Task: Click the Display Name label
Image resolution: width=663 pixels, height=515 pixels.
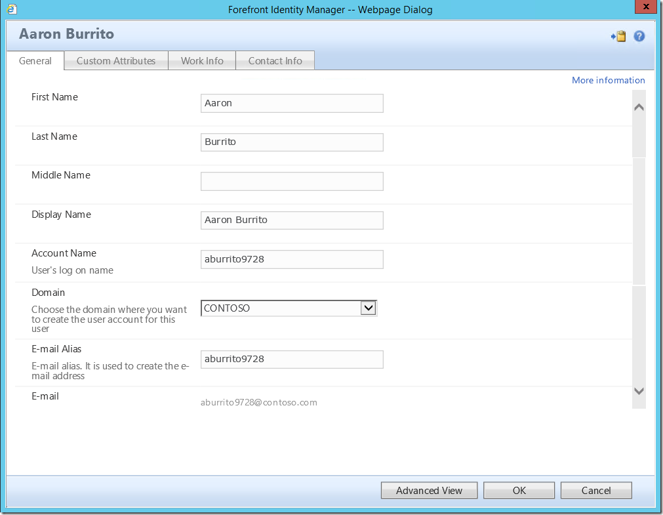Action: point(61,215)
